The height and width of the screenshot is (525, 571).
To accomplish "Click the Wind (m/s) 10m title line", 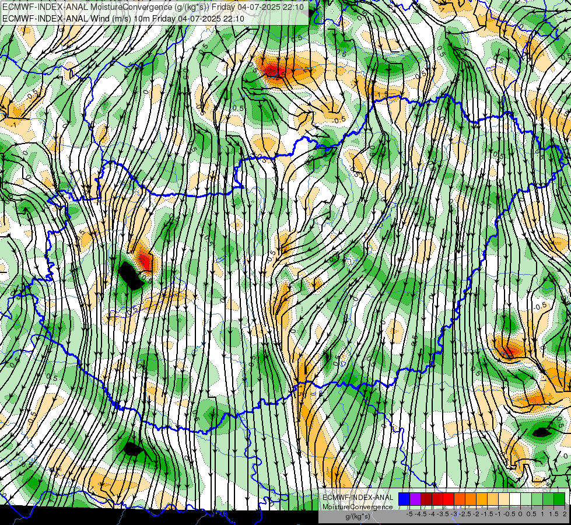I will (x=123, y=19).
